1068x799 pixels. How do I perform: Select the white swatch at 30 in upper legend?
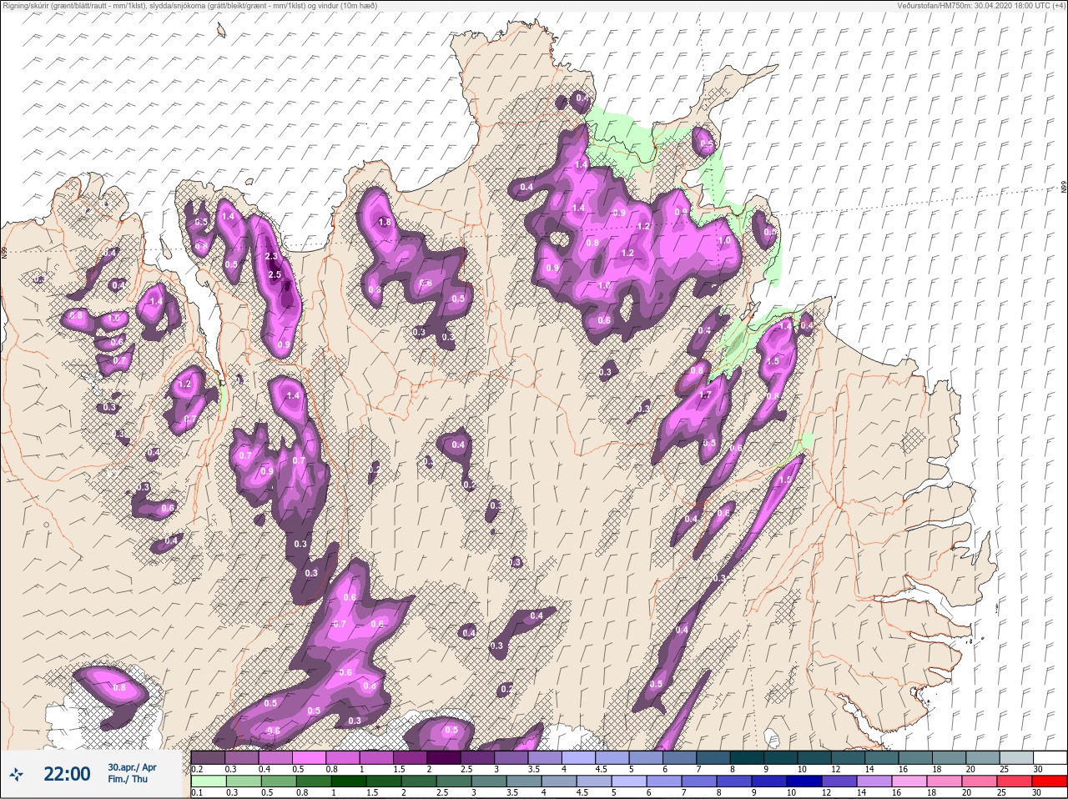click(x=1049, y=757)
